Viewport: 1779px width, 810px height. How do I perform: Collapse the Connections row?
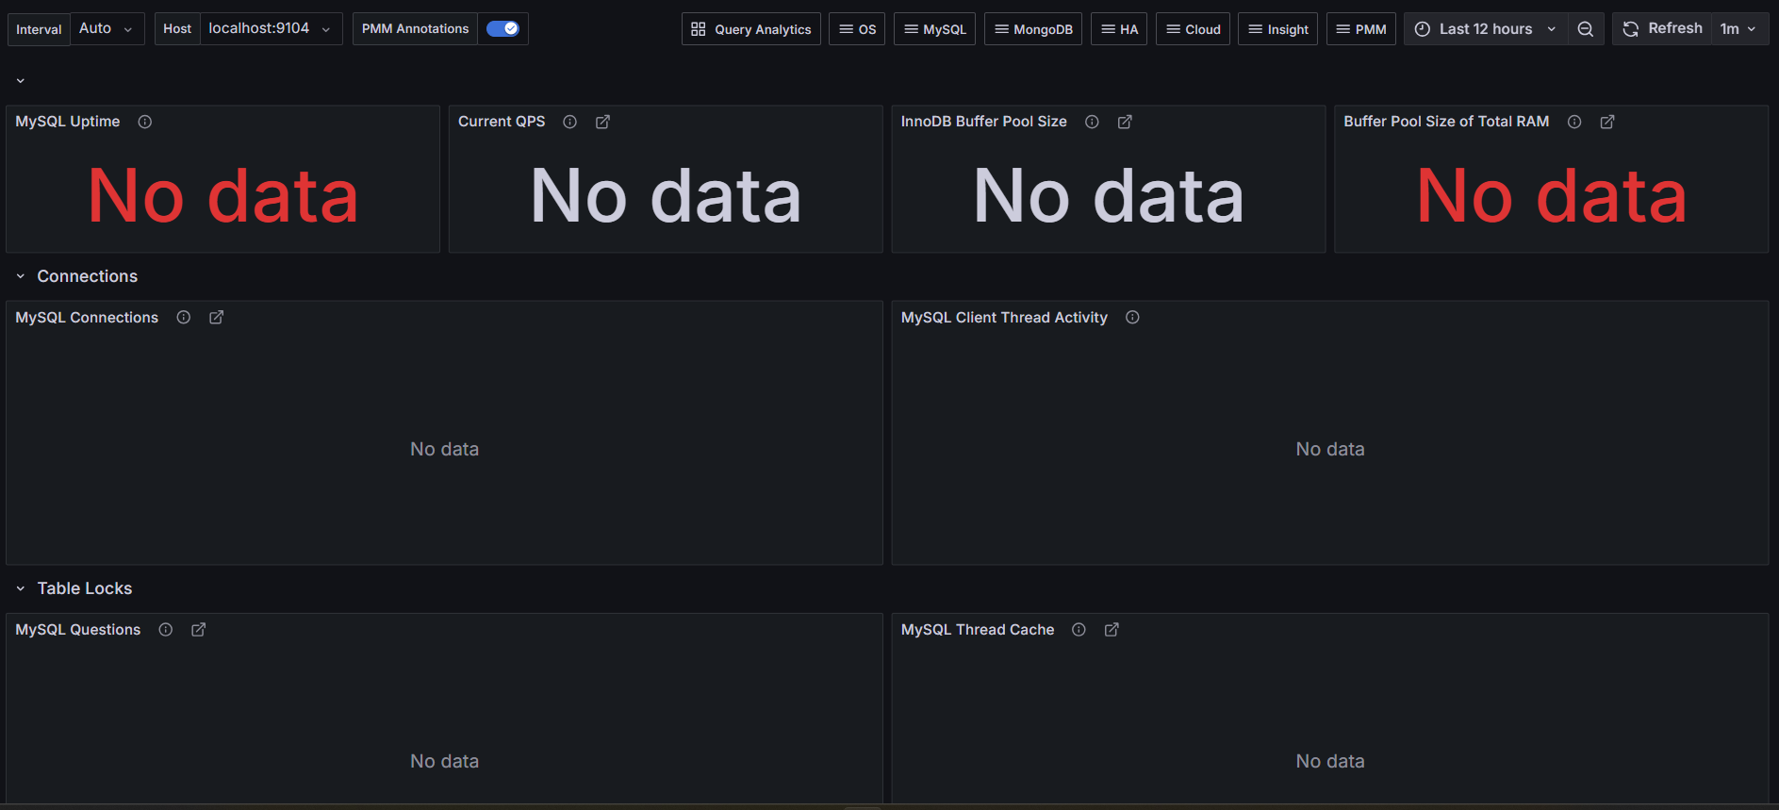pos(21,276)
